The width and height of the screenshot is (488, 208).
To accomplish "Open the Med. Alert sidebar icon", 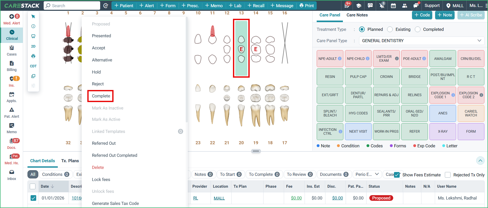I will point(12,19).
